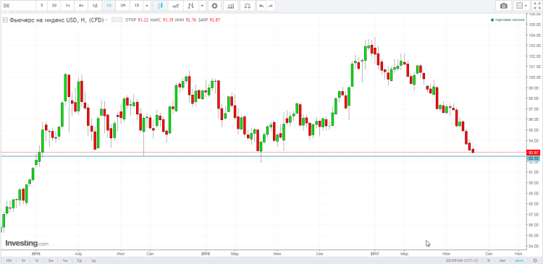Select the candlestick chart type icon
This screenshot has width=543, height=264.
[x=160, y=6]
